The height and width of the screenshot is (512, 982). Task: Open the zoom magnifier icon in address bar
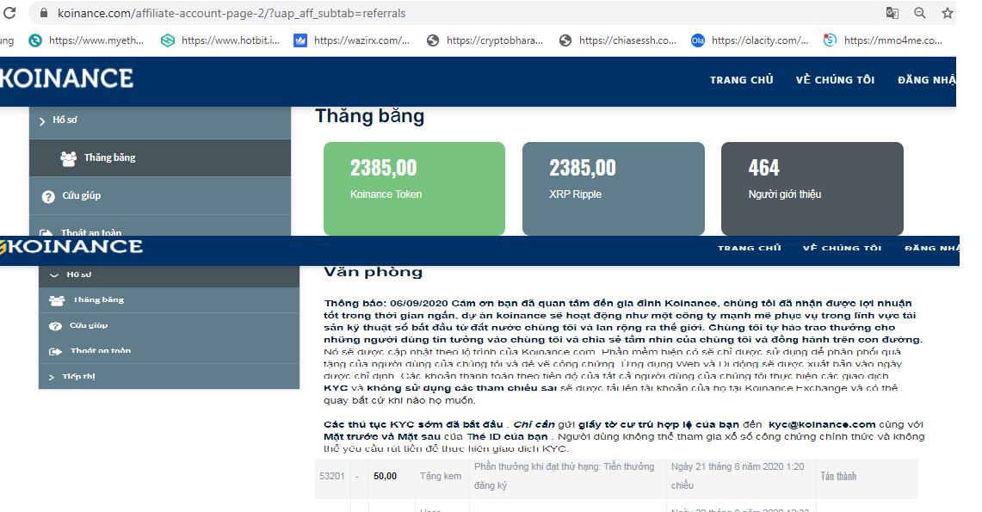pos(919,13)
